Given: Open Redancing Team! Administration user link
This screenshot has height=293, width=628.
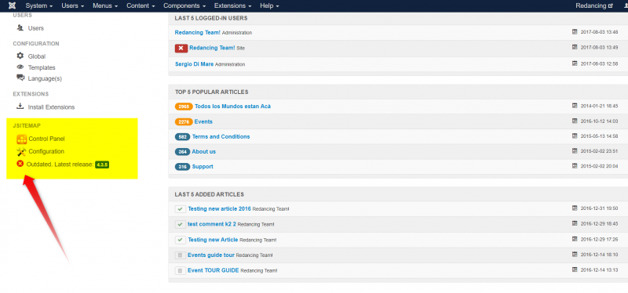Looking at the screenshot, I should coord(198,32).
